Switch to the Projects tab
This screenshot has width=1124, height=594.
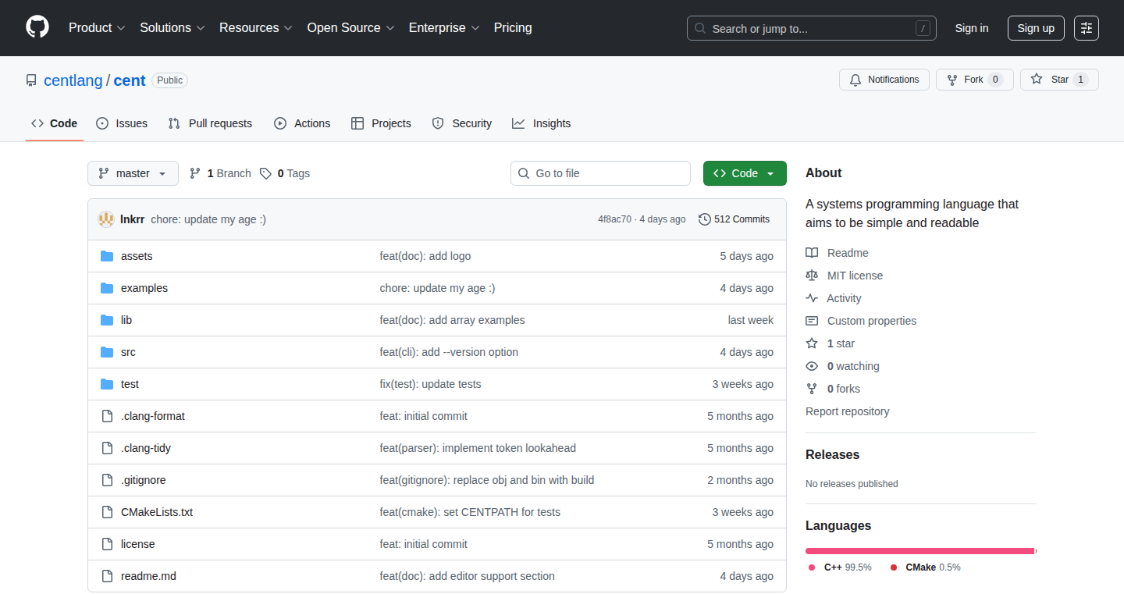point(381,123)
